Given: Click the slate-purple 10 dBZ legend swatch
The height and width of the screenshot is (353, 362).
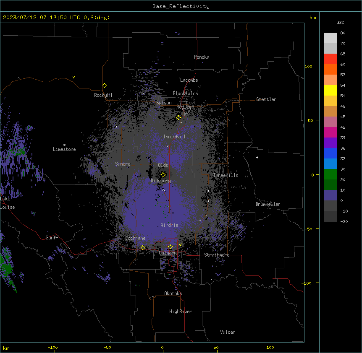Looking at the screenshot, I should [x=330, y=195].
